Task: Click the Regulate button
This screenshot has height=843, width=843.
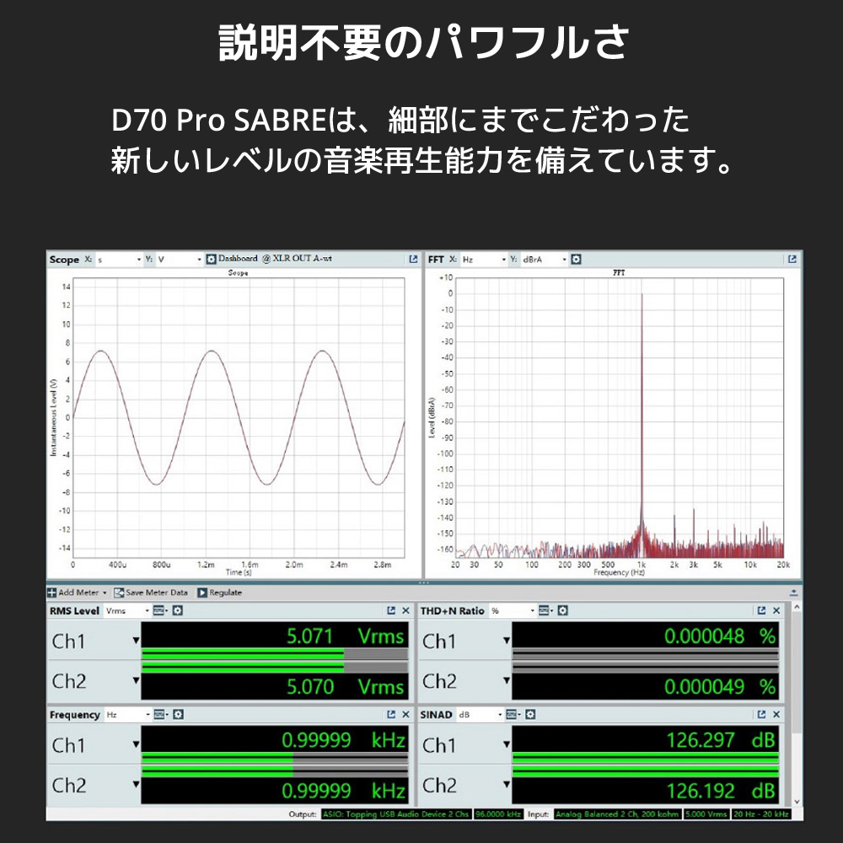Action: [x=219, y=593]
